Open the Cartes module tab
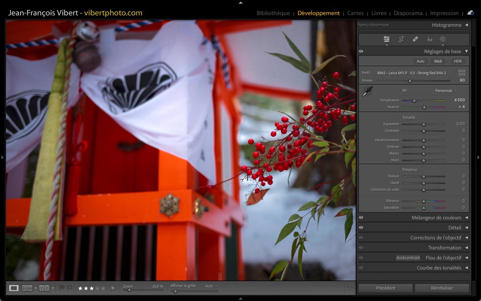This screenshot has width=481, height=301. tap(355, 13)
